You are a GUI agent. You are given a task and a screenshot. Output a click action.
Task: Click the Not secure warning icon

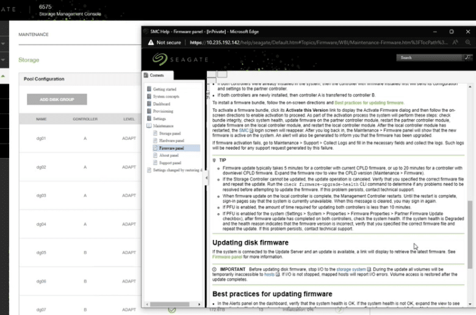click(151, 43)
